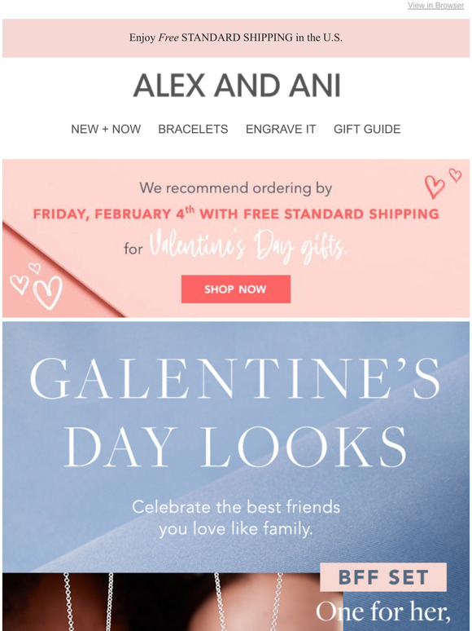This screenshot has height=631, width=472.
Task: Click the Friday, February 4th shipping text
Action: pos(236,214)
